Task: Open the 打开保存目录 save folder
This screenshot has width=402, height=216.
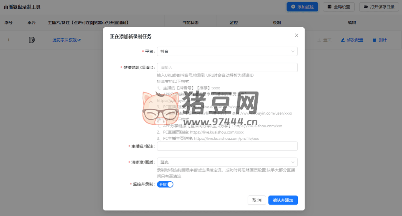Action: tap(379, 7)
